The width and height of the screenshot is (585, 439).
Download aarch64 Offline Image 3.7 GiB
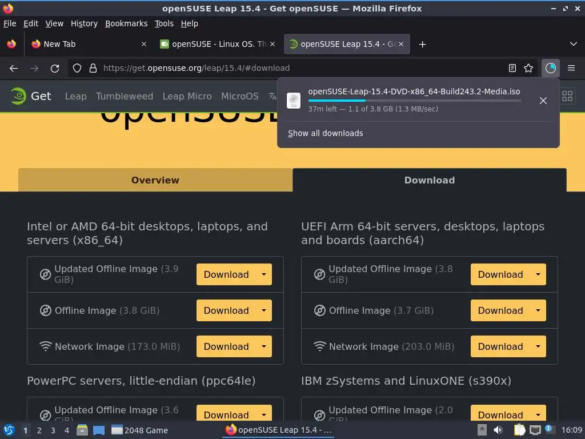click(x=500, y=310)
